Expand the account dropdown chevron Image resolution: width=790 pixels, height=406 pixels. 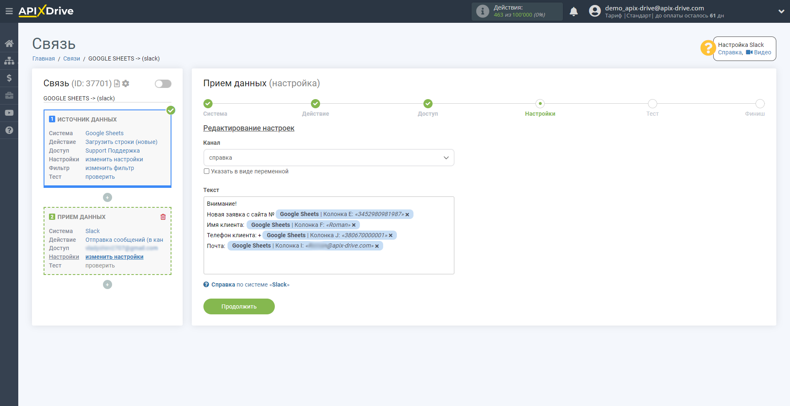(781, 12)
